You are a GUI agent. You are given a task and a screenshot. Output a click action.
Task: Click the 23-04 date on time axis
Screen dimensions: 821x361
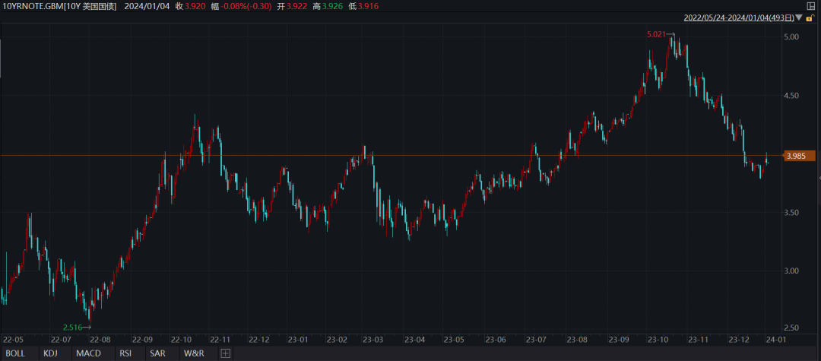[x=414, y=339]
